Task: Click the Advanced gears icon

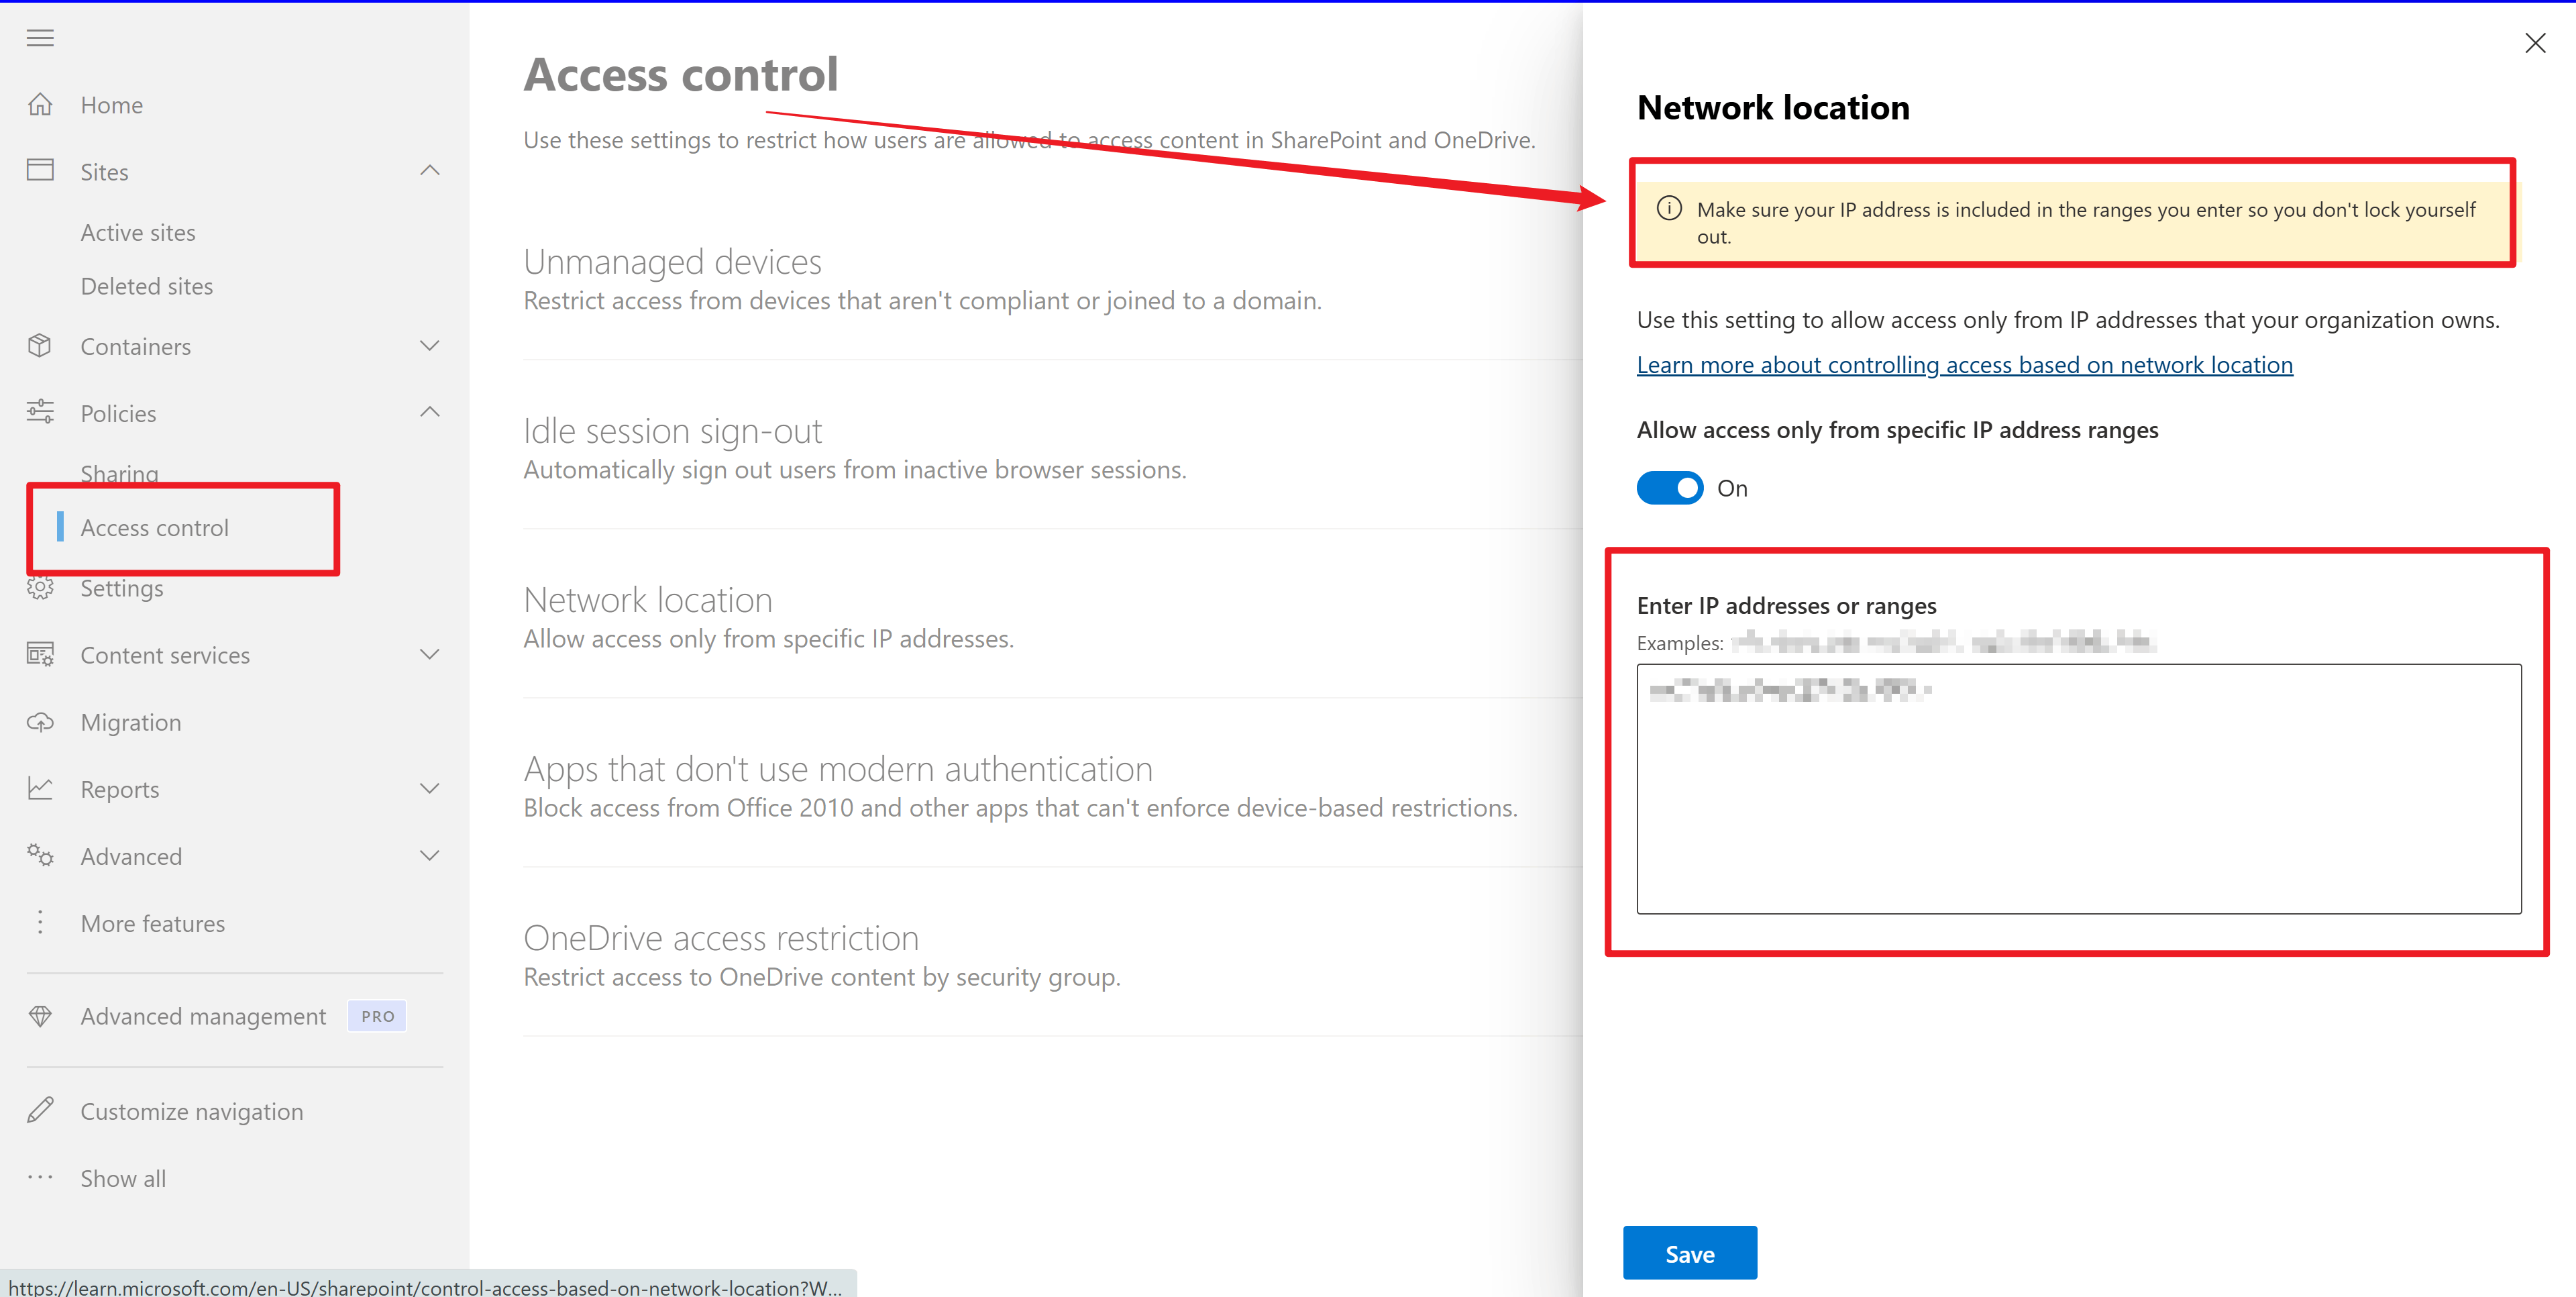Action: [x=40, y=856]
